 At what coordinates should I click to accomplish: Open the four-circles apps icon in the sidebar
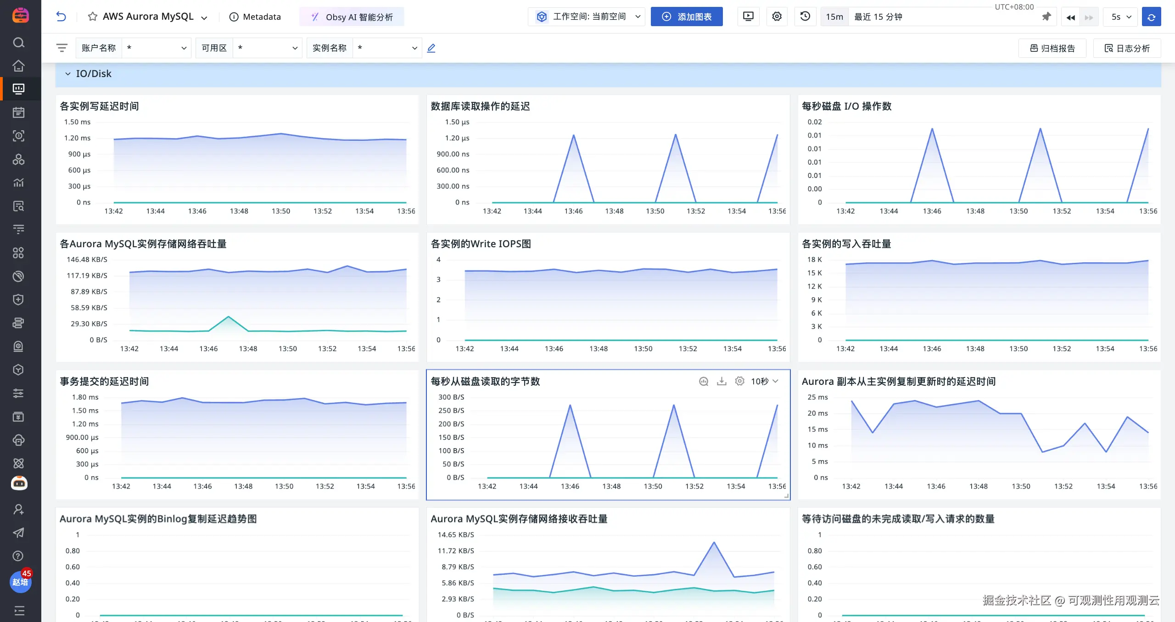click(18, 253)
